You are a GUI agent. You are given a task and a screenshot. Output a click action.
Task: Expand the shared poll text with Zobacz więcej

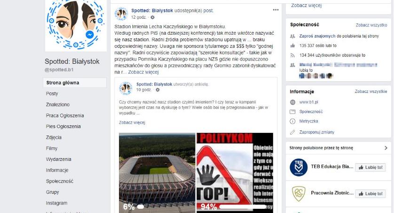click(x=132, y=122)
